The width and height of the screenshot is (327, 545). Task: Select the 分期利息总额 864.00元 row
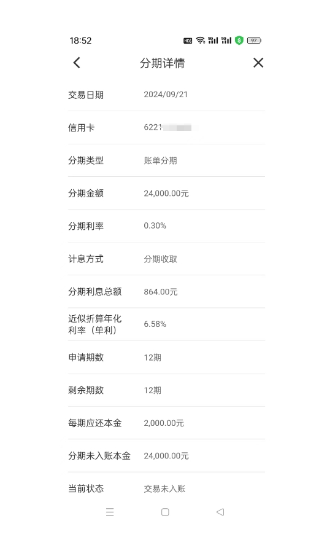pos(166,292)
